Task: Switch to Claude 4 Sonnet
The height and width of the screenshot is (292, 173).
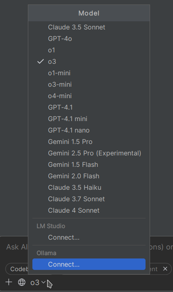Action: [x=89, y=211]
